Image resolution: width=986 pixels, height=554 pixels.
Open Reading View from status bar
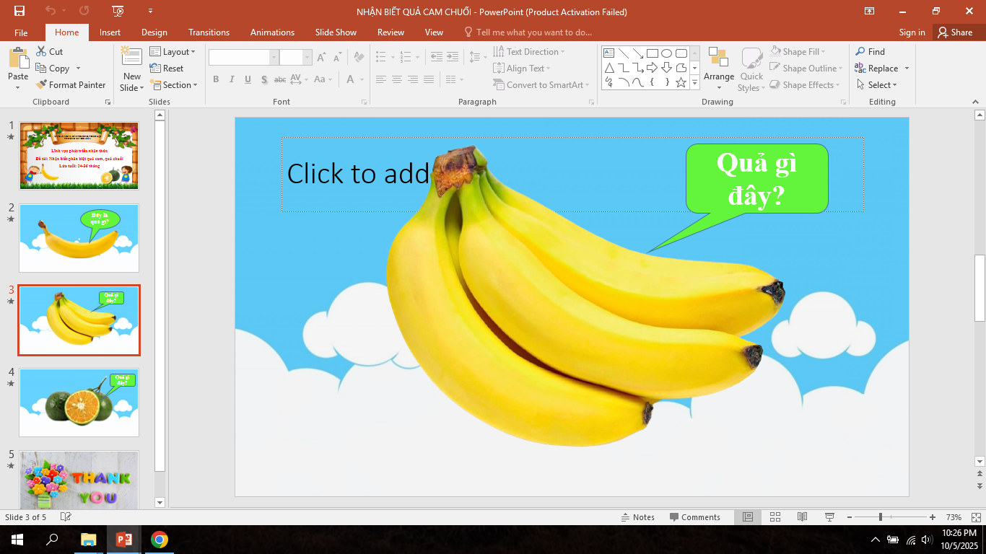(802, 517)
